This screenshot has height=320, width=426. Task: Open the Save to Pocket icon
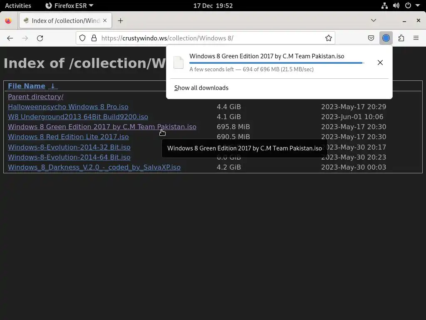click(x=371, y=38)
